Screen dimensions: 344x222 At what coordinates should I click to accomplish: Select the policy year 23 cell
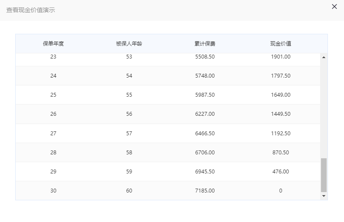(53, 57)
